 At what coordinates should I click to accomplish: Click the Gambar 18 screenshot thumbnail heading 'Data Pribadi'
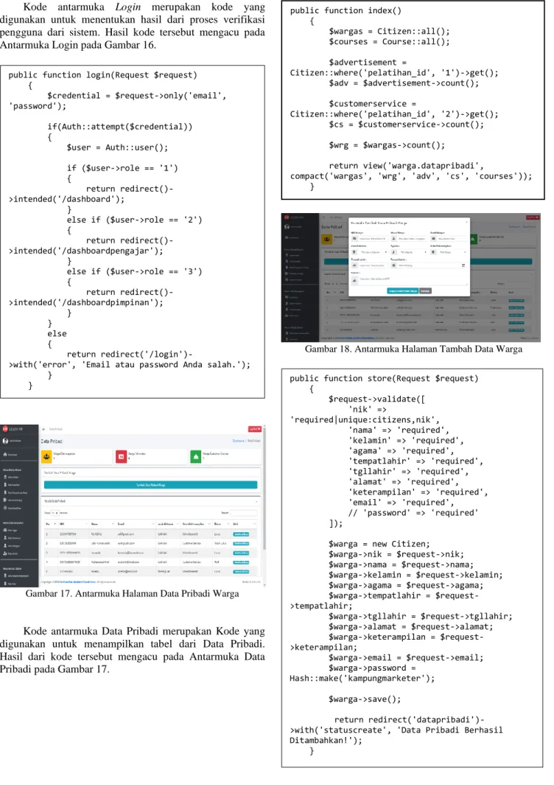click(332, 227)
